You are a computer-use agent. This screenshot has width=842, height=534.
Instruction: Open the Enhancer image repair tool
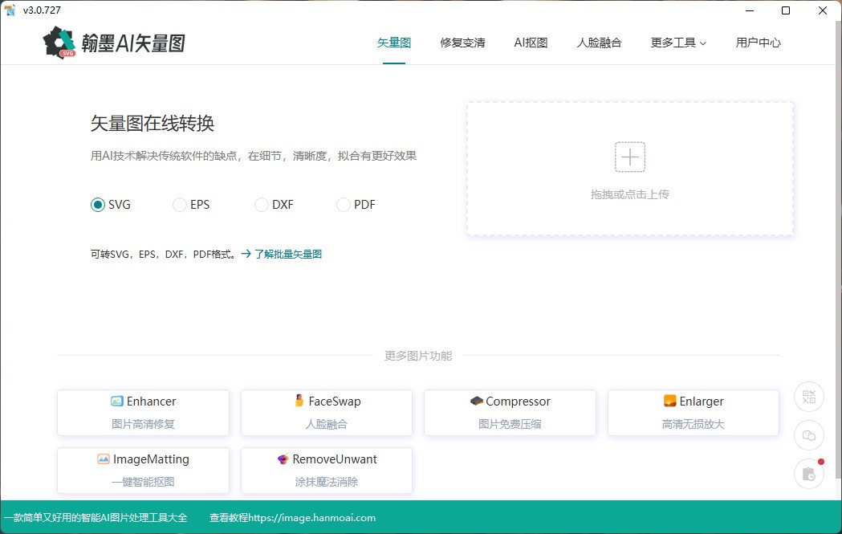pyautogui.click(x=142, y=412)
